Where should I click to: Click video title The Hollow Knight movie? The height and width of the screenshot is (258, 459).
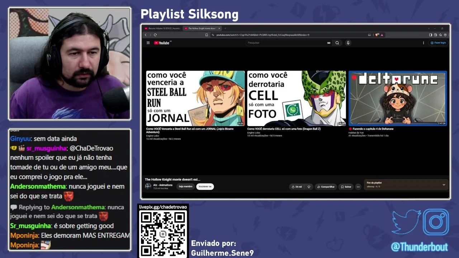172,180
